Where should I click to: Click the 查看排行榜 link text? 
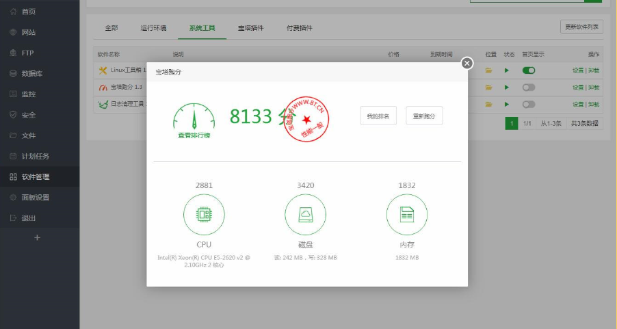click(194, 135)
